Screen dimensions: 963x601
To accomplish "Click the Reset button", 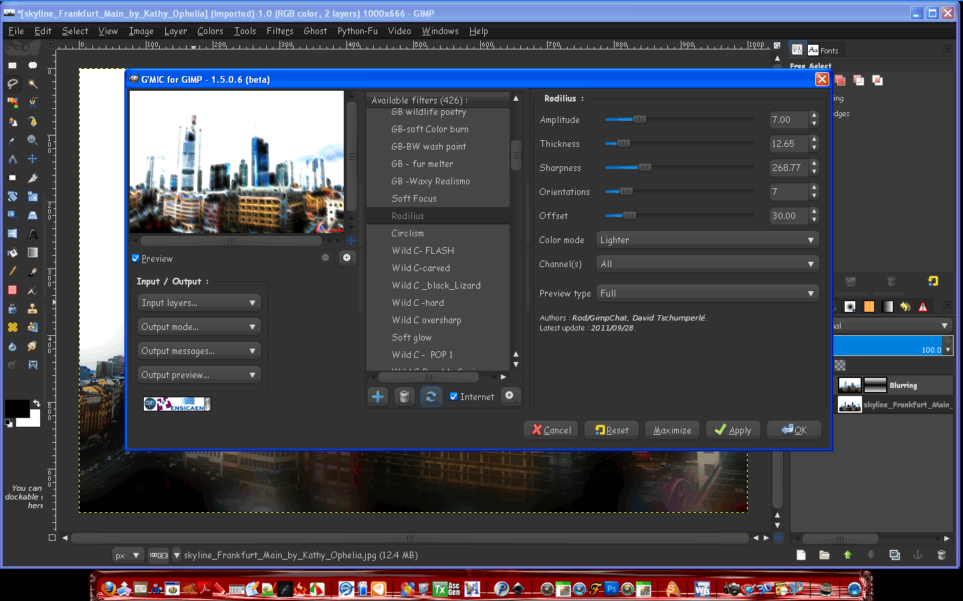I will 612,430.
